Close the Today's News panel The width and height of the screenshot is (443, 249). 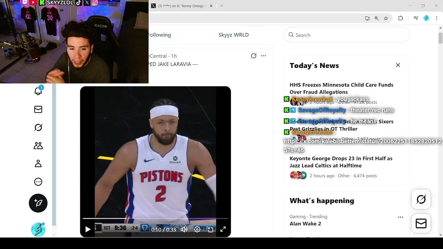tap(398, 65)
